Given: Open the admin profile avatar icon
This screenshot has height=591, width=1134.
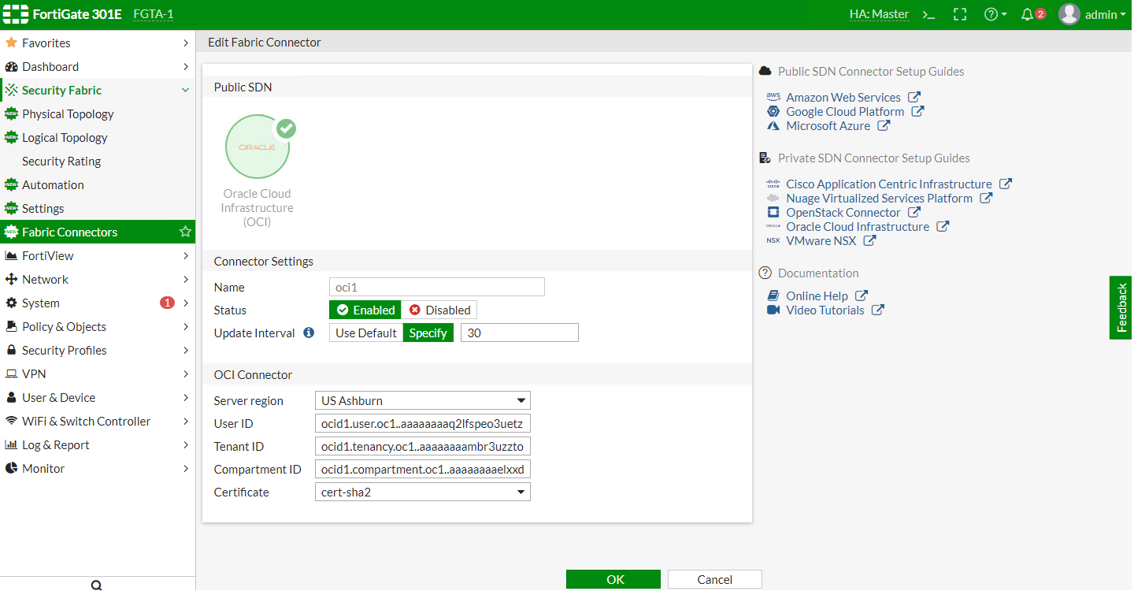Looking at the screenshot, I should tap(1069, 13).
